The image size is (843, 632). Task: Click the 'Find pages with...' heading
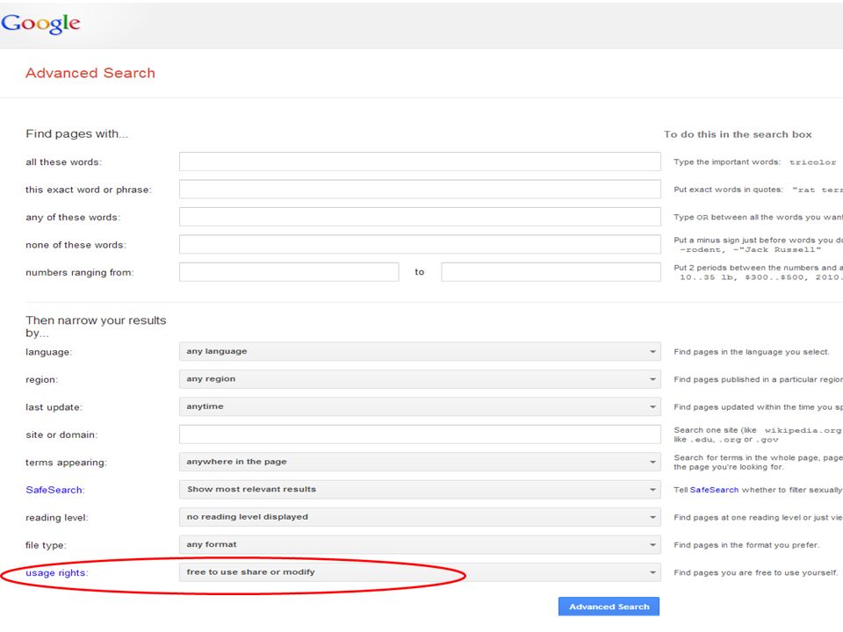coord(77,133)
